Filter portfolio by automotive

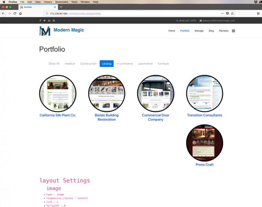click(145, 63)
